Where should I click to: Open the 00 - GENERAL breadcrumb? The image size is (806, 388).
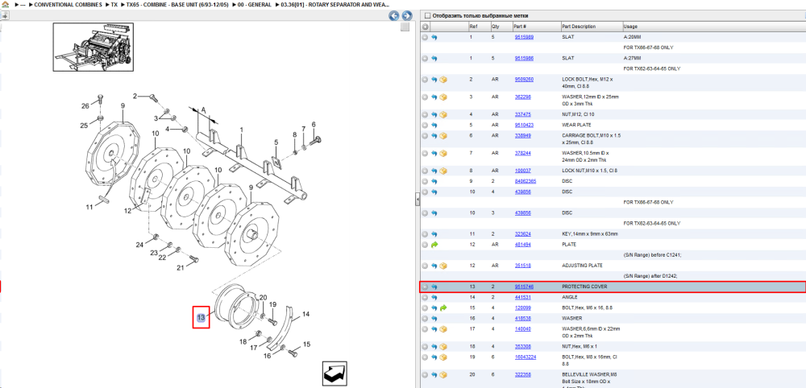(254, 4)
